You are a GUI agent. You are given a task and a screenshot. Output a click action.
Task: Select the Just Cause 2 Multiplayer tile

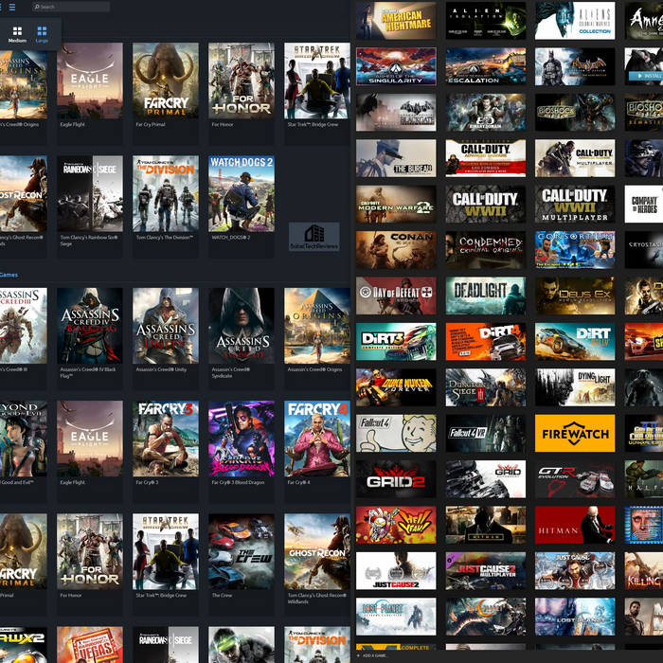(485, 571)
